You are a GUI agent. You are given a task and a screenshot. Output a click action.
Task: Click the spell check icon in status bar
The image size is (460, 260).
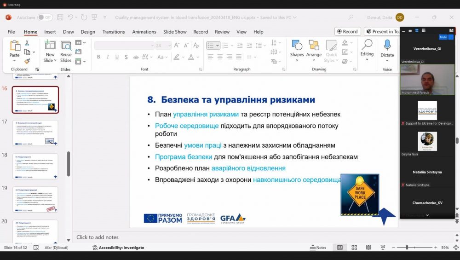(x=36, y=248)
